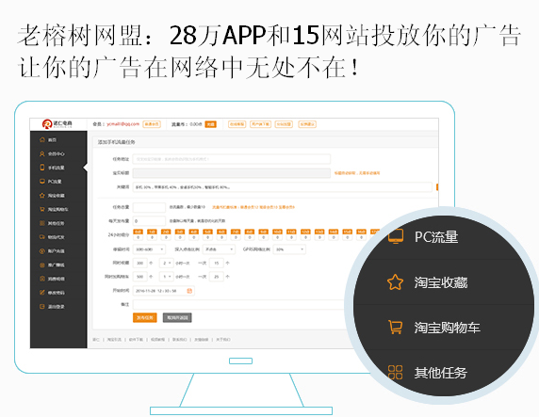Click the large monitor icon in magnified circle
The image size is (539, 417).
pyautogui.click(x=396, y=236)
